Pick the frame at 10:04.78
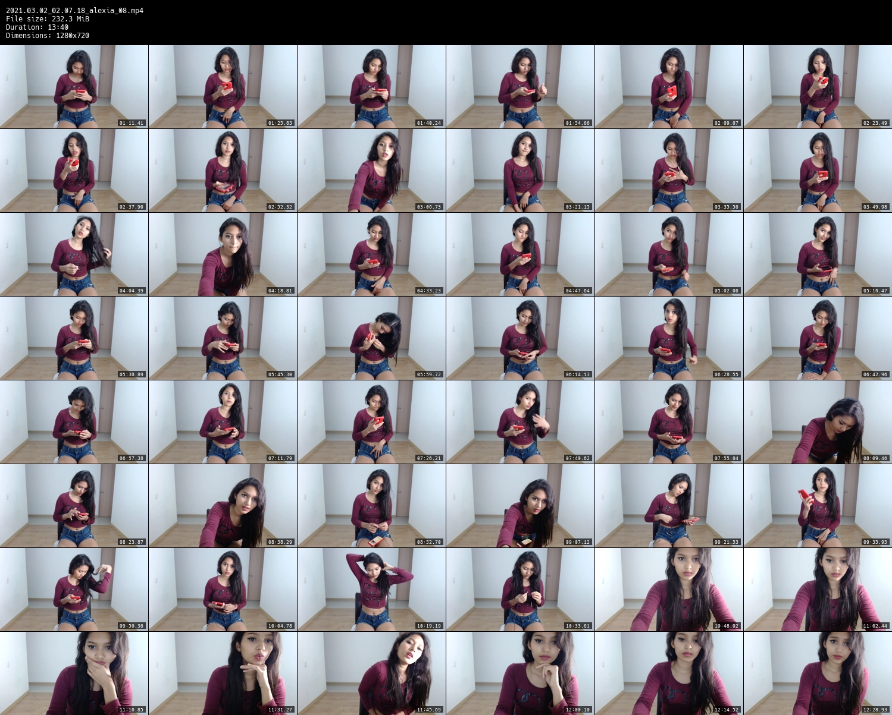Screen dimensions: 892x715 pos(223,590)
